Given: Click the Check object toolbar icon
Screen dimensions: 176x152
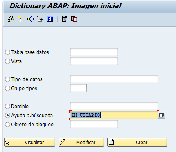Looking at the screenshot, I should point(11,19).
